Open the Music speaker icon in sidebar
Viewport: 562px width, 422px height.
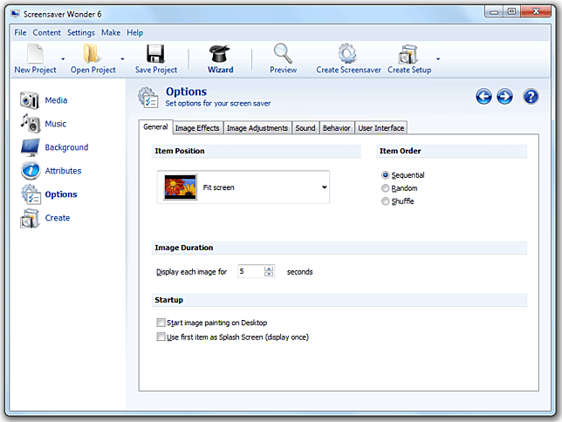pyautogui.click(x=30, y=123)
